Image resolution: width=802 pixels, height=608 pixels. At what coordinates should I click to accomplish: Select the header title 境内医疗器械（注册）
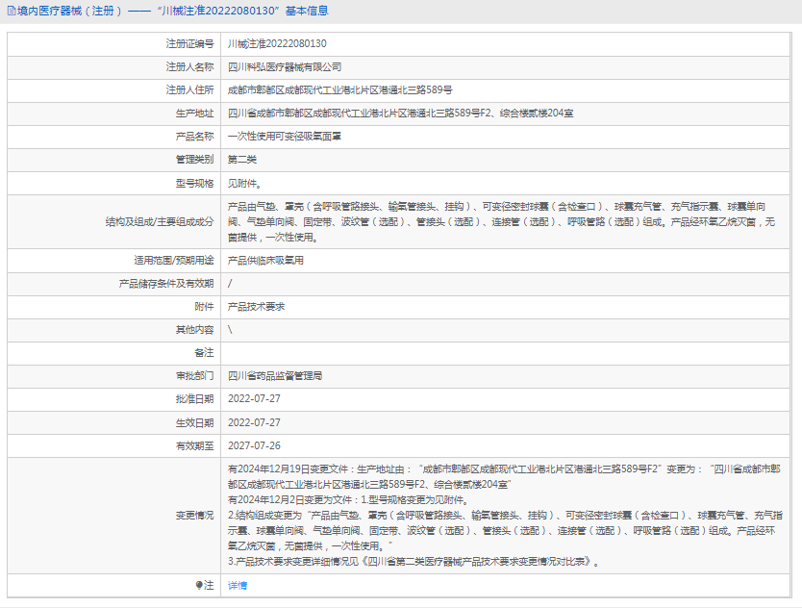[x=70, y=11]
